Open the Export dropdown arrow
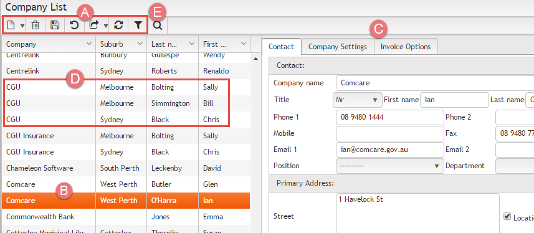The height and width of the screenshot is (233, 534). [x=105, y=26]
